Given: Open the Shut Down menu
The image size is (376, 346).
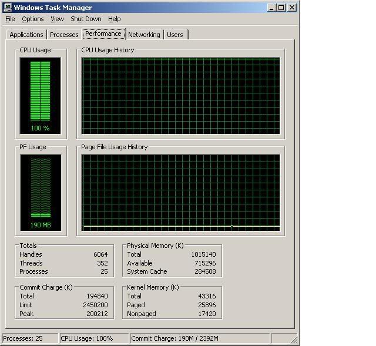Looking at the screenshot, I should click(86, 19).
